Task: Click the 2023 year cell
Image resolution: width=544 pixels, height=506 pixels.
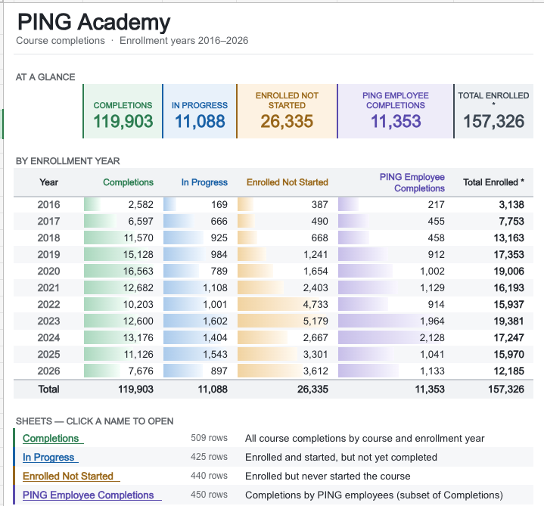Action: 48,321
